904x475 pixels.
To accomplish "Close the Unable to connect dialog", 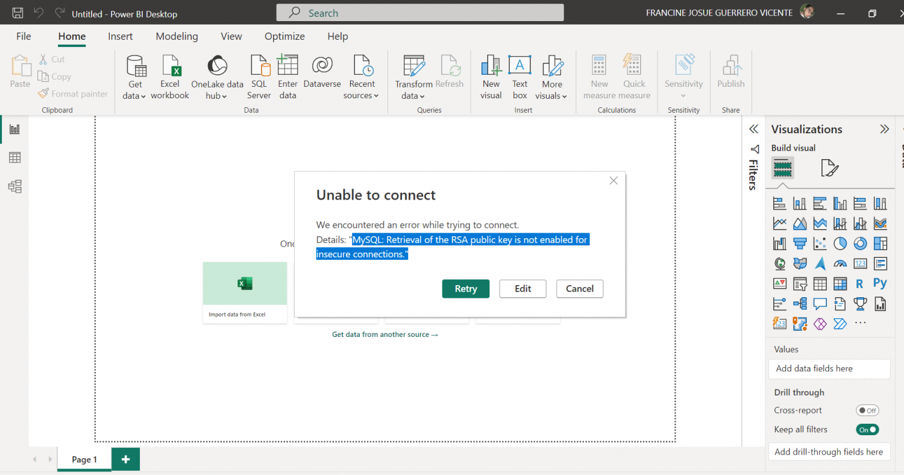I will click(x=614, y=181).
